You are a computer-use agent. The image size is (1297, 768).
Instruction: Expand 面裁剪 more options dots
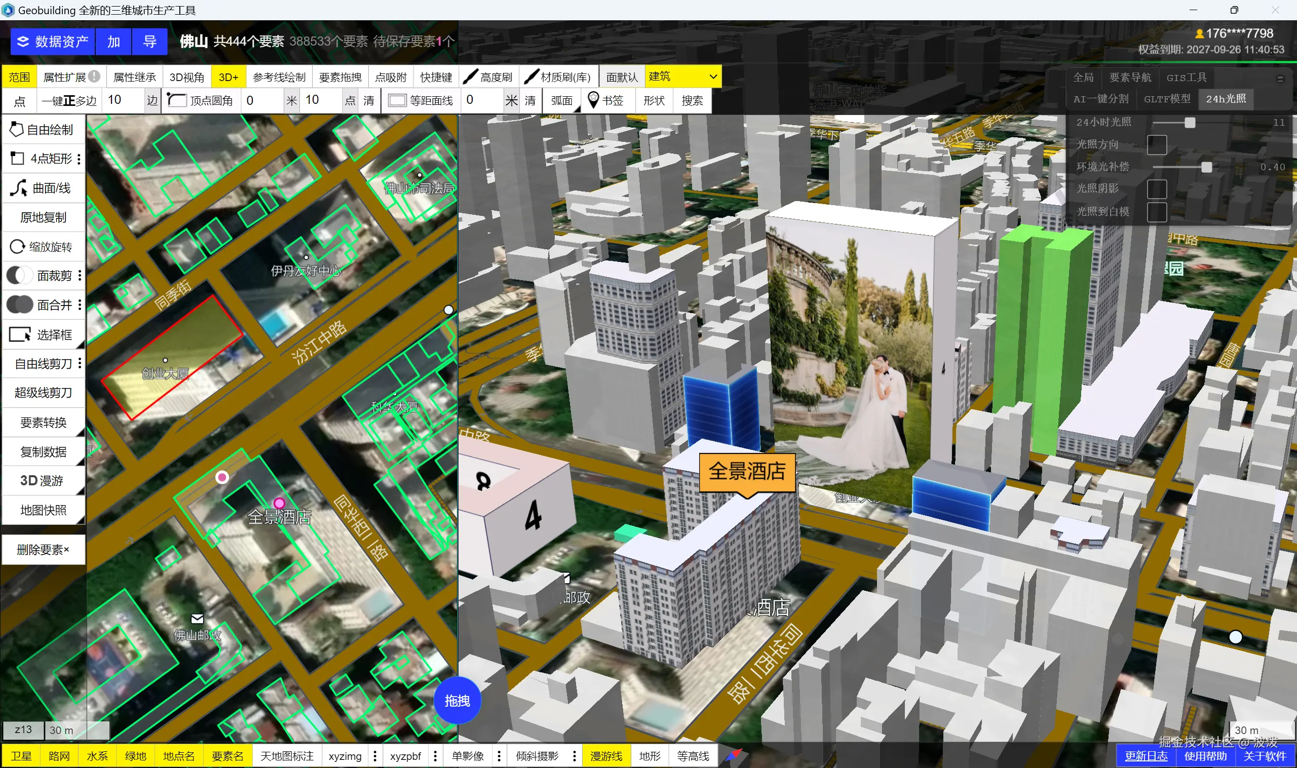coord(80,276)
